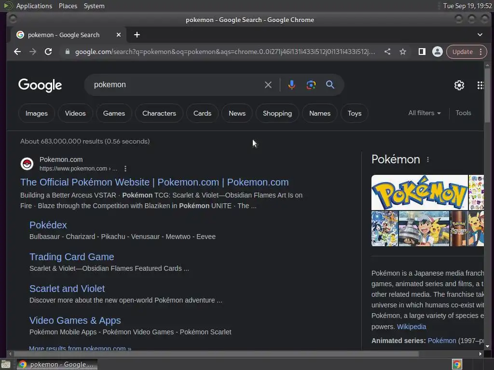Click Chrome icon in system tray
The width and height of the screenshot is (494, 370).
pyautogui.click(x=457, y=364)
